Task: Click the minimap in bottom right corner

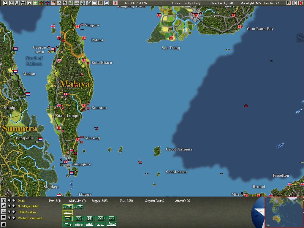Action: click(x=284, y=212)
